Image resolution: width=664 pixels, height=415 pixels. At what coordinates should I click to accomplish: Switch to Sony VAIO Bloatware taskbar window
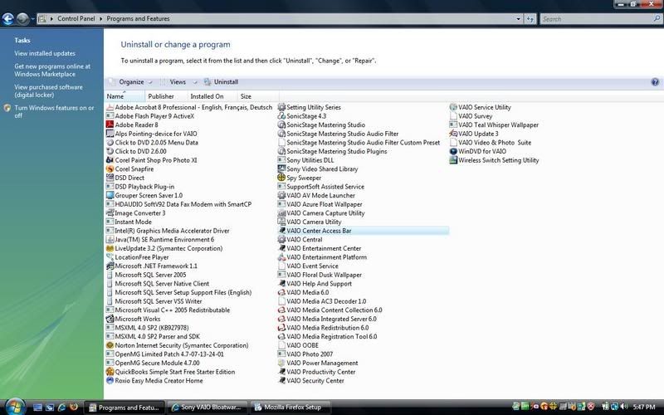tap(207, 408)
